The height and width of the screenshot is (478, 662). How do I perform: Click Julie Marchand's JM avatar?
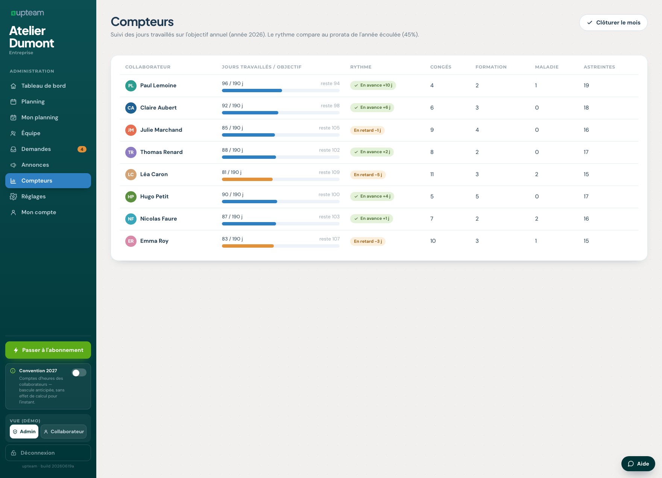tap(131, 130)
